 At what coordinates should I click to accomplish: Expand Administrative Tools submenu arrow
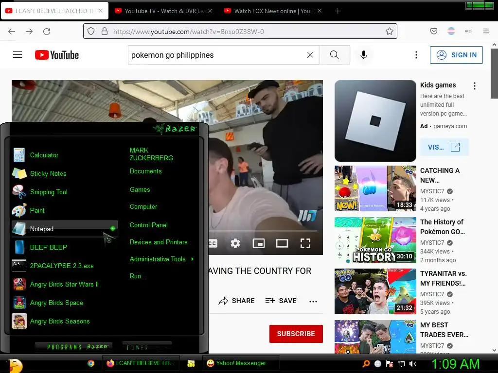(193, 259)
